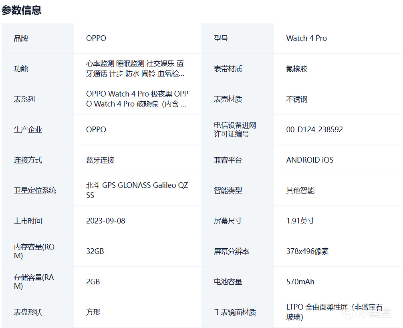Screen dimensions: 403x328
Task: Select the 表带材质 label
Action: pyautogui.click(x=228, y=68)
